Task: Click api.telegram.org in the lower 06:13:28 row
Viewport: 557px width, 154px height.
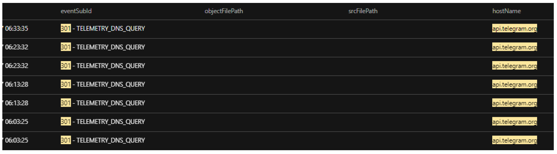Action: (x=514, y=103)
